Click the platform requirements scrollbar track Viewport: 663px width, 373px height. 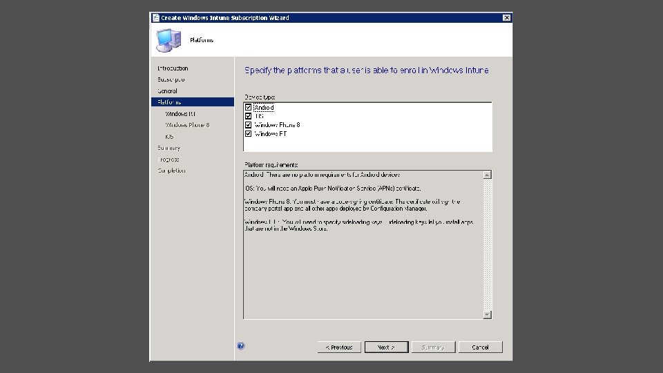tap(487, 245)
